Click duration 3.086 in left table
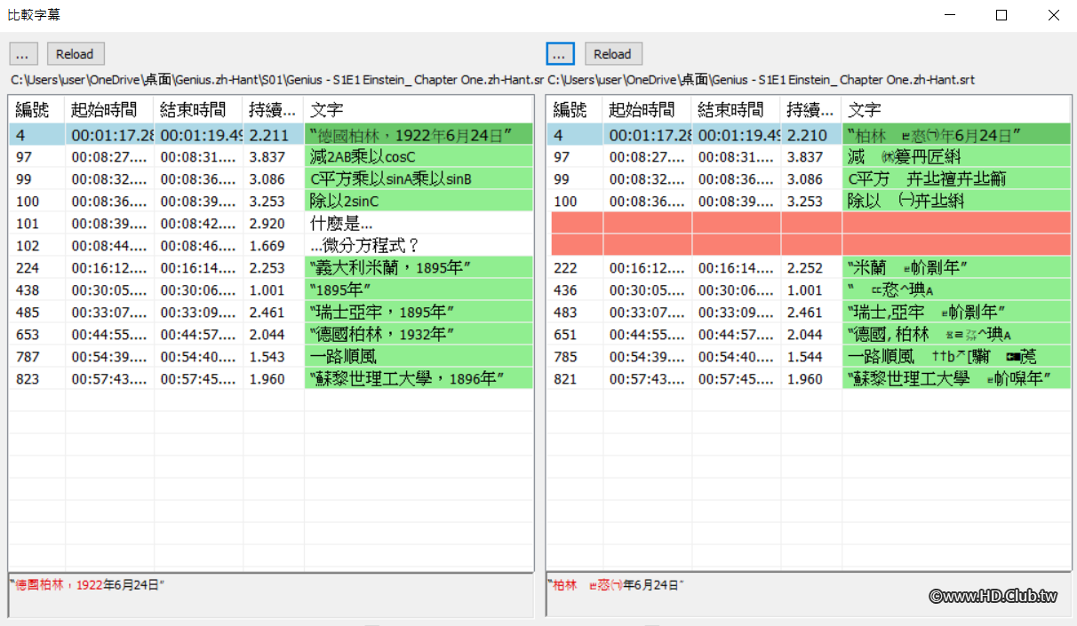Screen dimensions: 1077x626 (267, 179)
